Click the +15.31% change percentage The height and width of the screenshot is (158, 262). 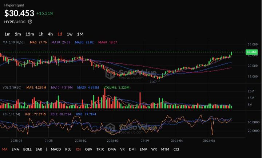coord(45,13)
